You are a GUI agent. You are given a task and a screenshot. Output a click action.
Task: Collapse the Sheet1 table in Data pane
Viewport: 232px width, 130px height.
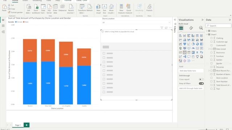(207, 34)
